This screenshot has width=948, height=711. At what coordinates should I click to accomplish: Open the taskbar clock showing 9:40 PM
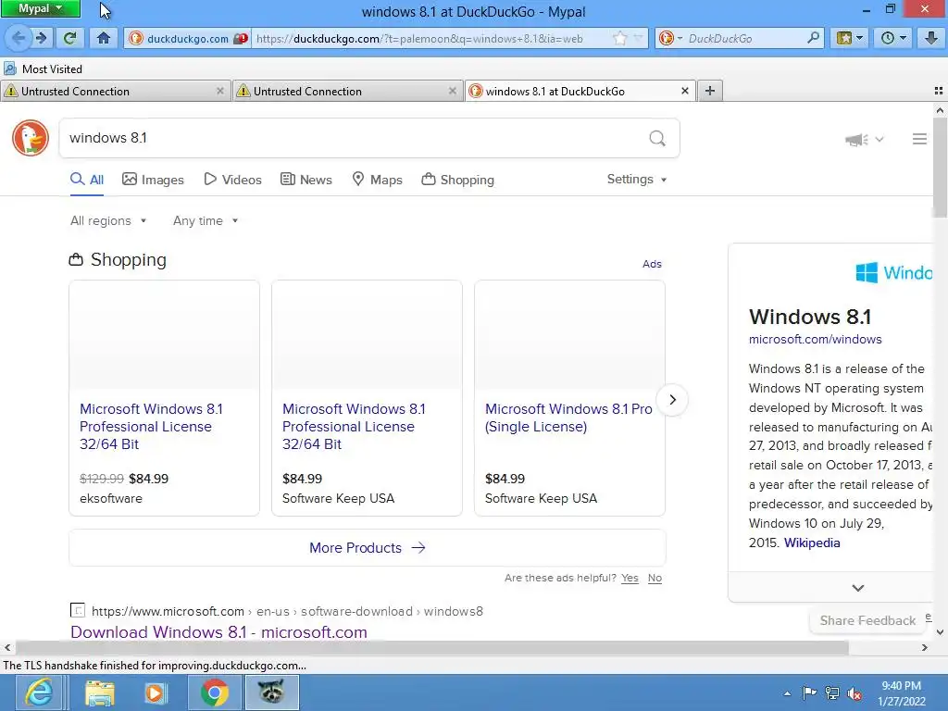tap(902, 693)
